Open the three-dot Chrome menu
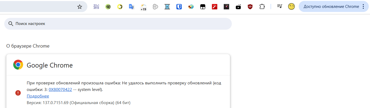The image size is (370, 108). (363, 7)
